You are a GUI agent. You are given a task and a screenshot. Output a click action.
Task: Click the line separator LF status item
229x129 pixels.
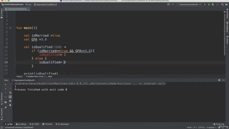[x=195, y=128]
